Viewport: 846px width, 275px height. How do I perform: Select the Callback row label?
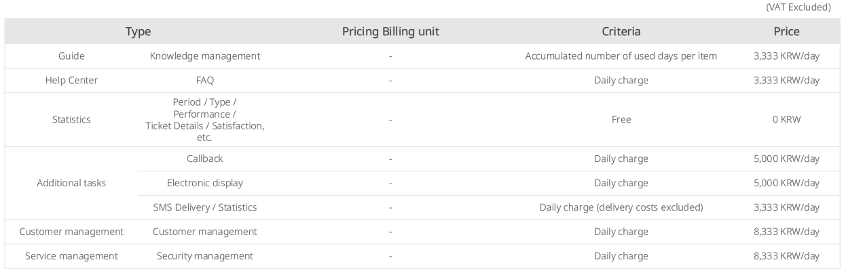(x=205, y=159)
